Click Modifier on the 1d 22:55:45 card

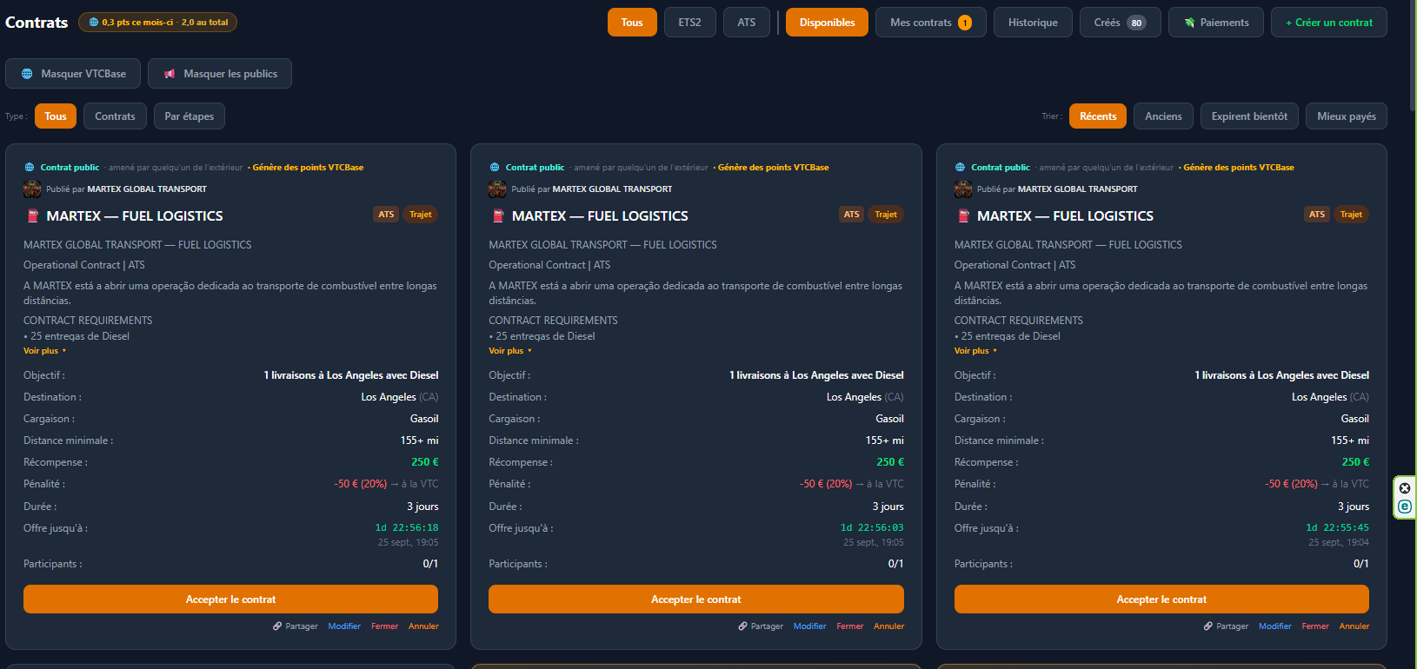coord(1274,626)
